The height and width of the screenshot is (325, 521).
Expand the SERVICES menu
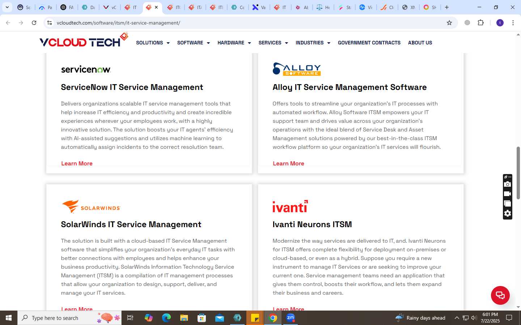coord(273,43)
